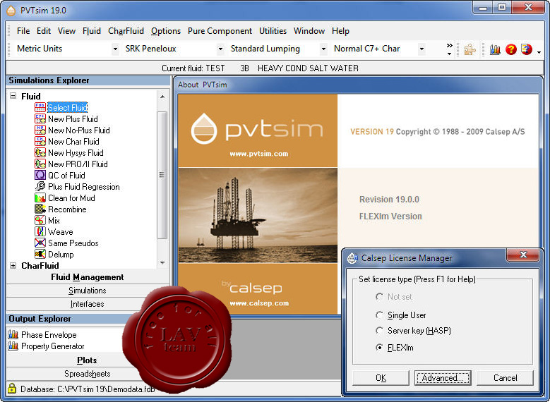The image size is (550, 402).
Task: Open the Standard Lumping dropdown
Action: point(323,49)
